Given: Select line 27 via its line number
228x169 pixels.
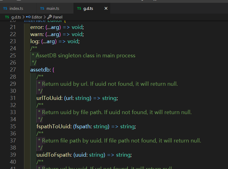Looking at the screenshot, I should click(13, 70).
